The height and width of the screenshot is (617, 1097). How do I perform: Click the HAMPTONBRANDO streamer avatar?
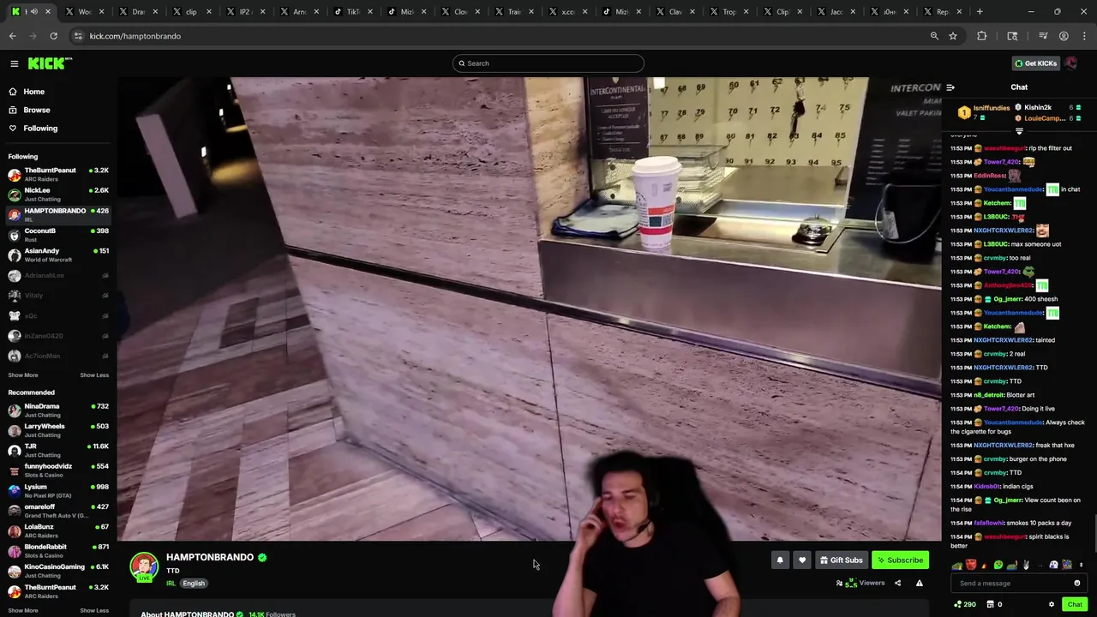tap(144, 566)
